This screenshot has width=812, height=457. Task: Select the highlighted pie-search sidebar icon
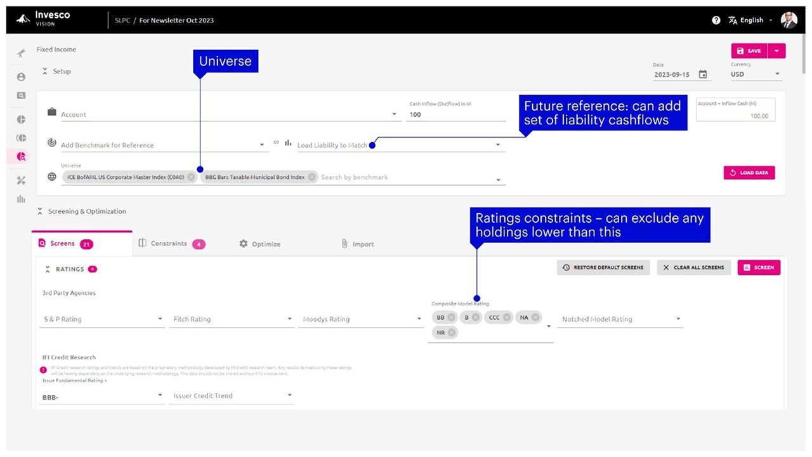(x=21, y=157)
